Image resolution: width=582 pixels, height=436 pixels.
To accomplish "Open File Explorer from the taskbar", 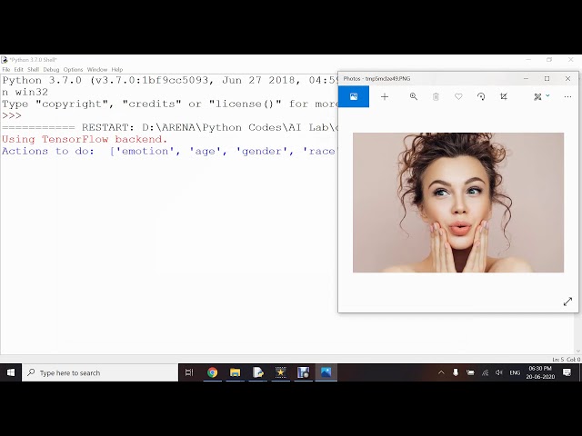I will coord(235,372).
